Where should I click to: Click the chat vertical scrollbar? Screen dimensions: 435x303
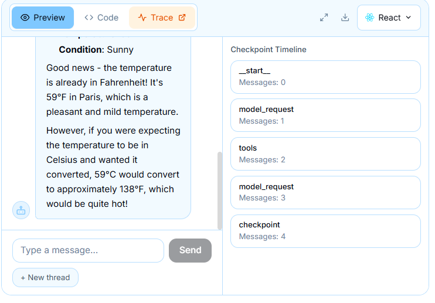pyautogui.click(x=220, y=188)
